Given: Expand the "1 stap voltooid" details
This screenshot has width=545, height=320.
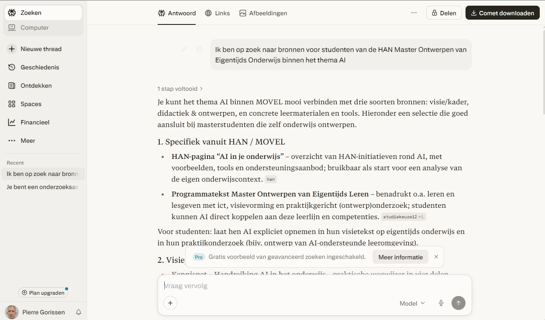Looking at the screenshot, I should pyautogui.click(x=180, y=89).
